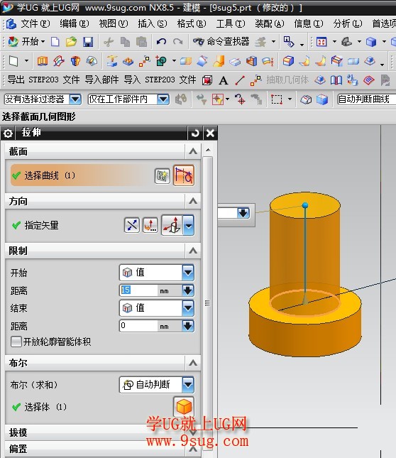396x458 pixels.
Task: Click the New file icon
Action: tap(55, 42)
